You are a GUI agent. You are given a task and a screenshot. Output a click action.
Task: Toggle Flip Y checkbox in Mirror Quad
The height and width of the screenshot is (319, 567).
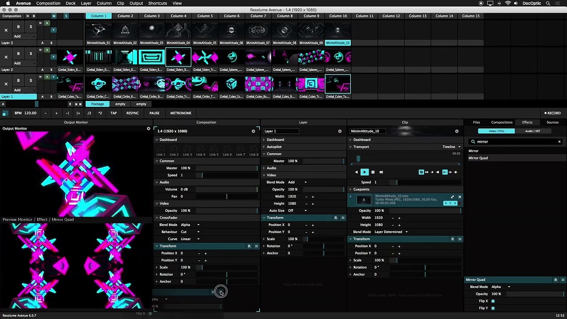pyautogui.click(x=493, y=308)
